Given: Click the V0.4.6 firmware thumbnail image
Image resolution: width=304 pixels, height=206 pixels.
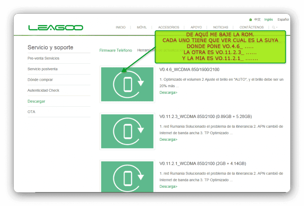Looking at the screenshot, I should 127,84.
